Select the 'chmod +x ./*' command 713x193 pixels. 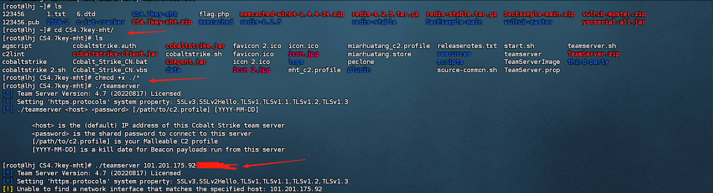(117, 78)
